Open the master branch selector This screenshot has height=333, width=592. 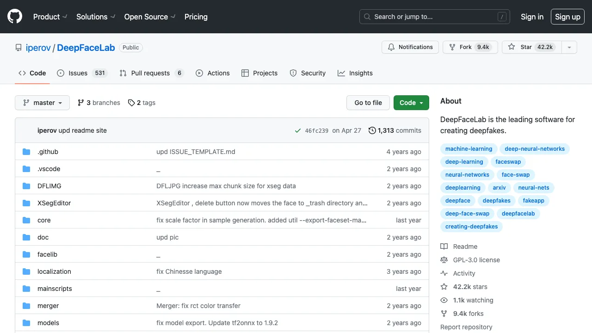tap(42, 103)
